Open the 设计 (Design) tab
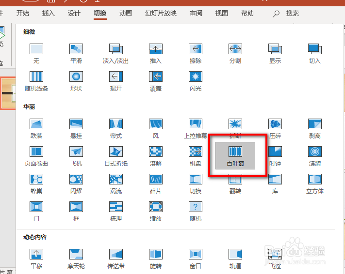345x274 pixels. click(x=74, y=13)
